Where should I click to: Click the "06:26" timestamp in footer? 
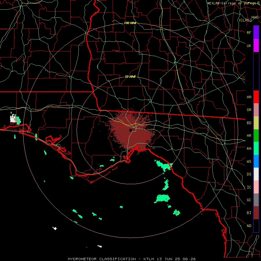pyautogui.click(x=189, y=259)
